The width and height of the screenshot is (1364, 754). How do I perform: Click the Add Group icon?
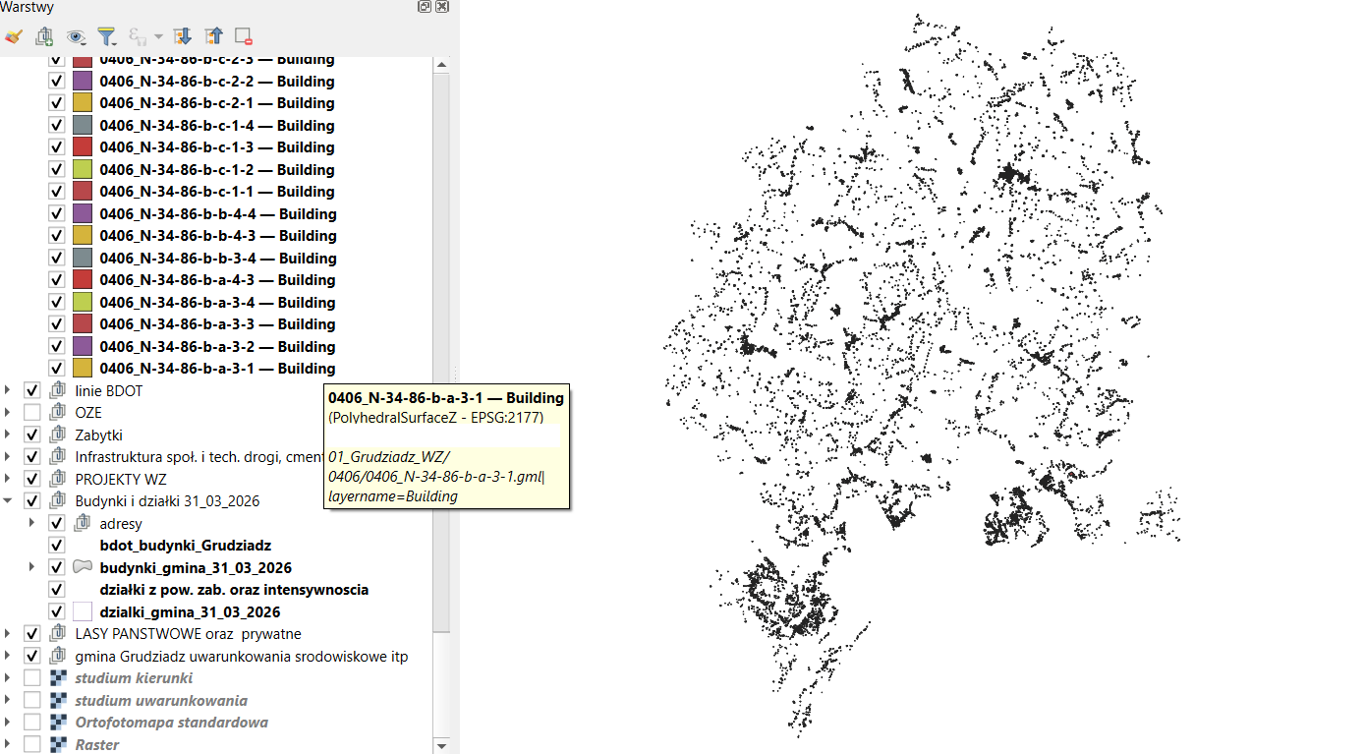click(x=44, y=36)
